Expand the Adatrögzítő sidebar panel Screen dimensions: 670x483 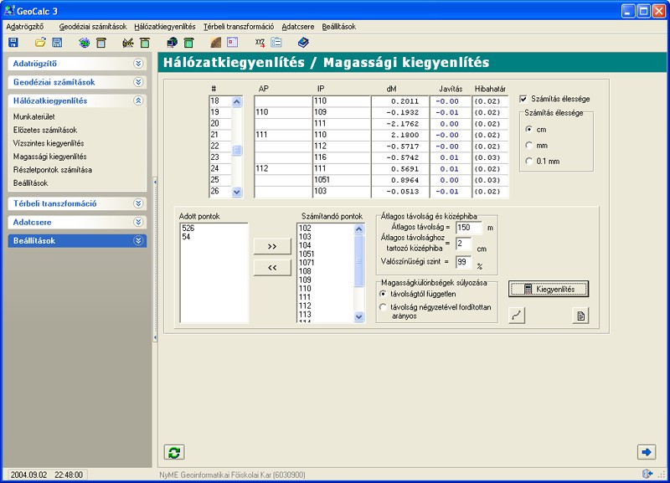coord(138,64)
